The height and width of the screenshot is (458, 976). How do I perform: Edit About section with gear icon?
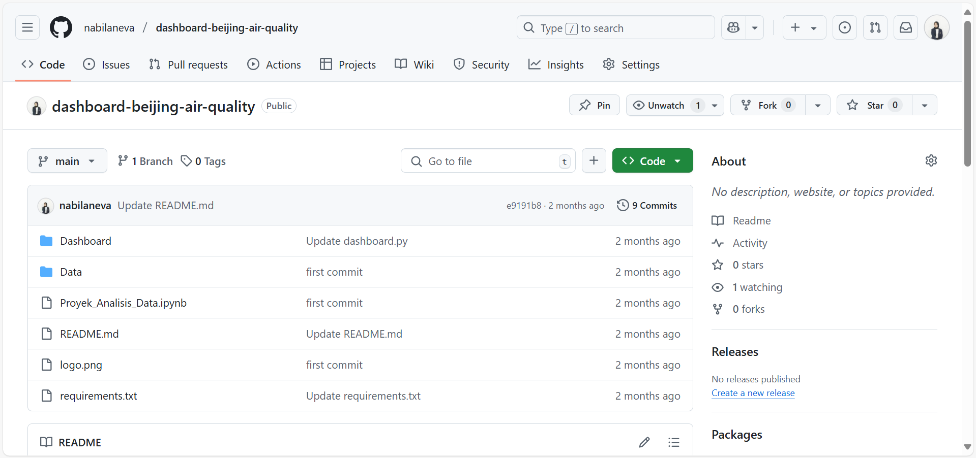(931, 160)
